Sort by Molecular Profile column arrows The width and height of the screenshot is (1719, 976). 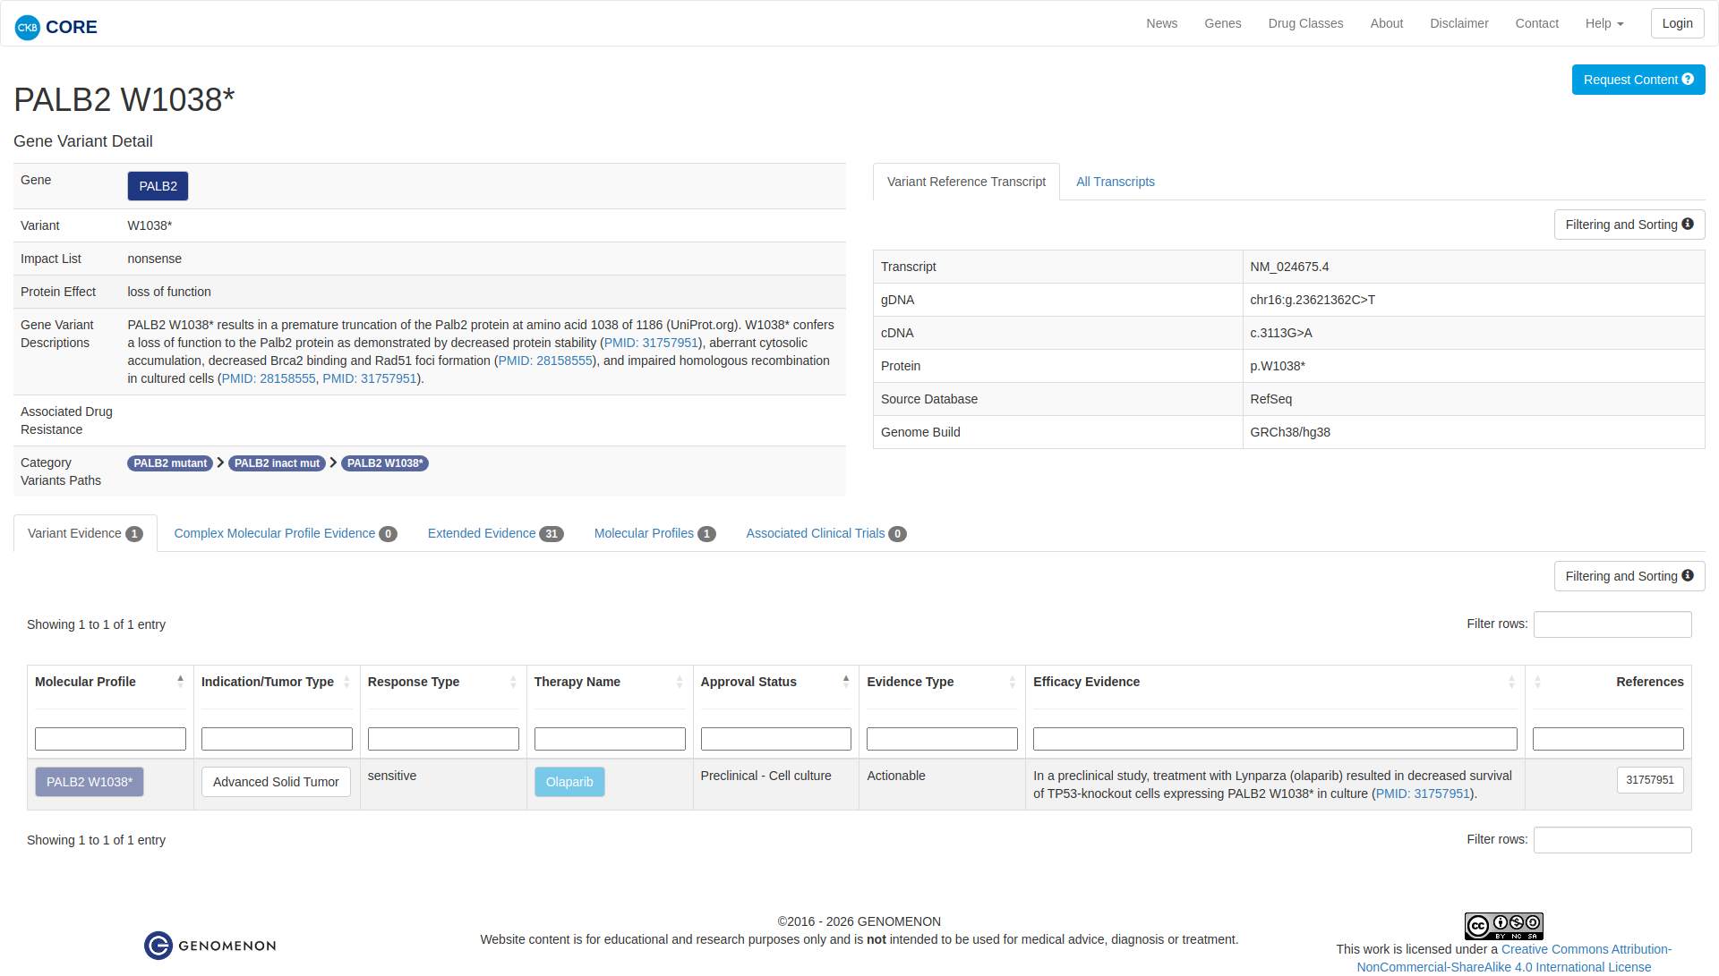click(x=180, y=682)
